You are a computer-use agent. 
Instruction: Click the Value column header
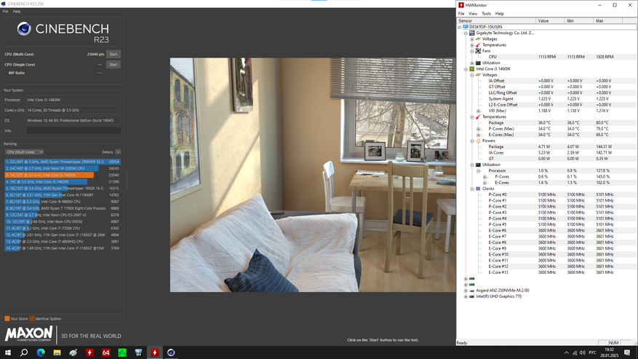coord(551,21)
